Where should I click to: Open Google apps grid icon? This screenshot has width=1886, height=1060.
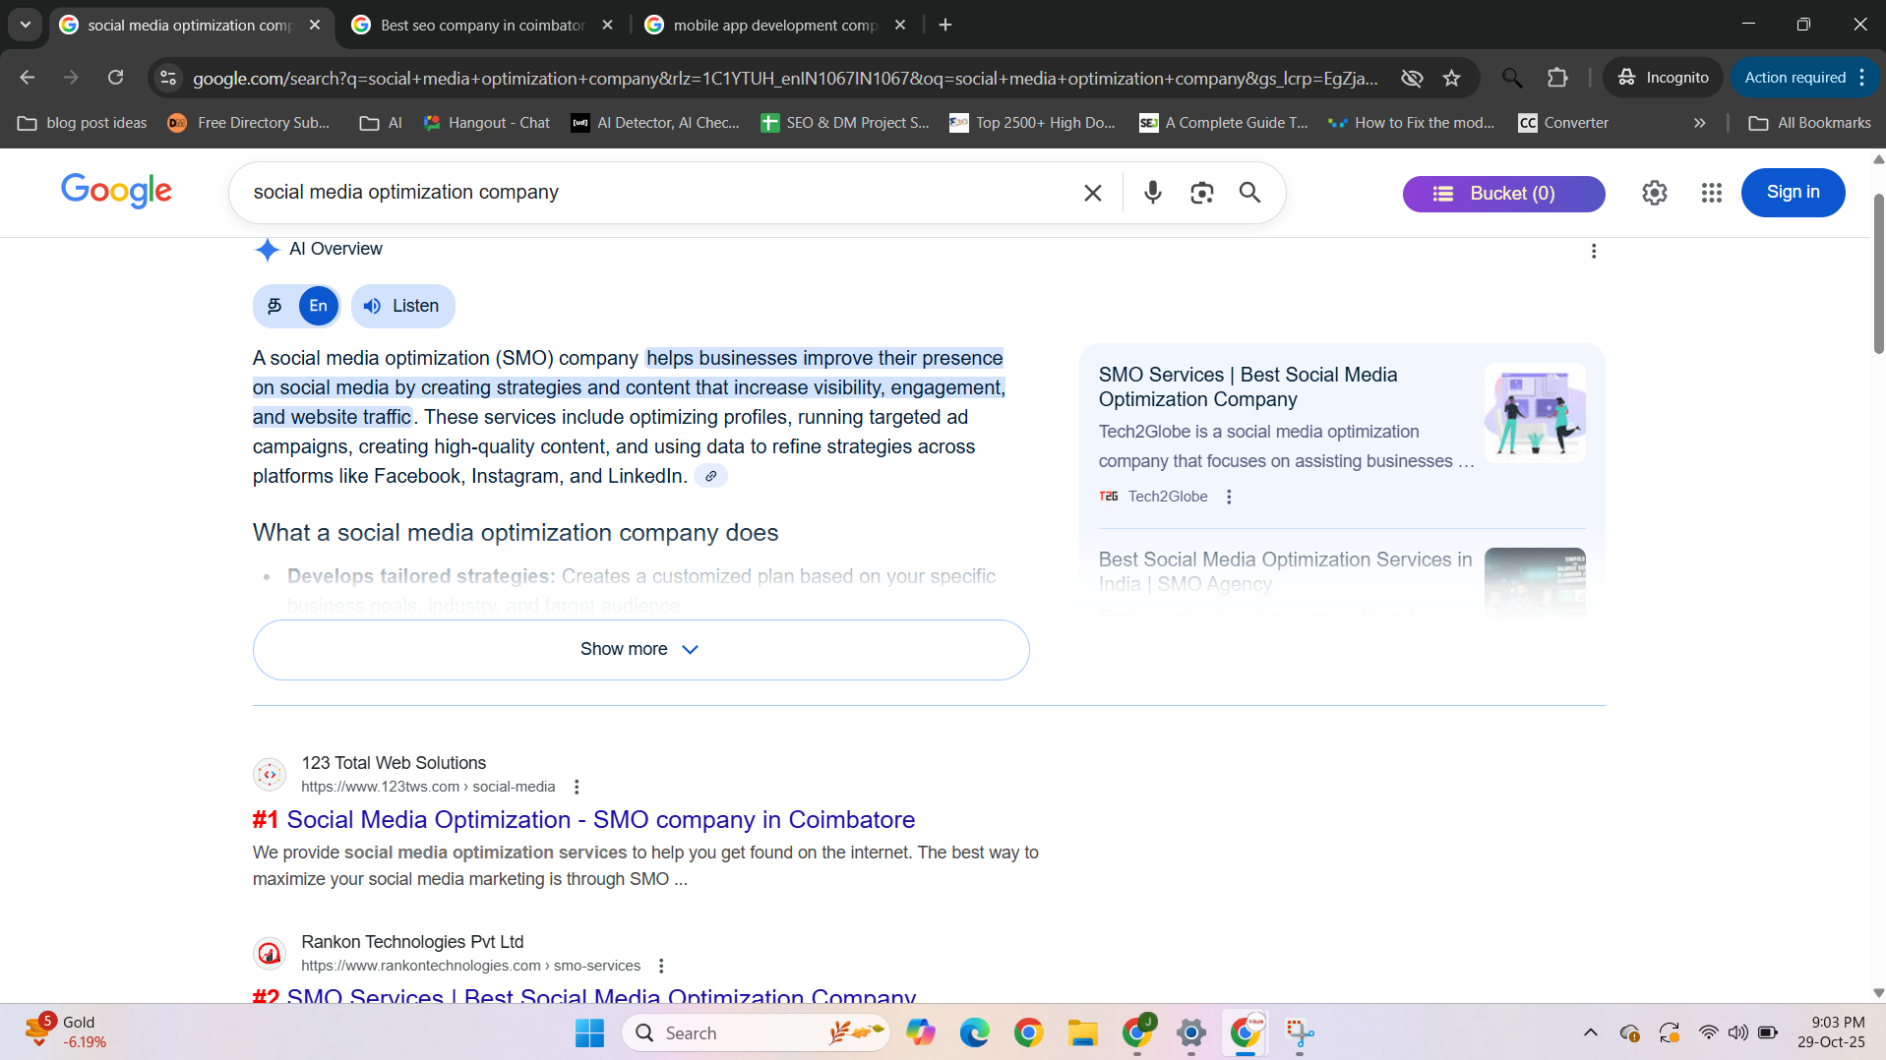tap(1711, 193)
